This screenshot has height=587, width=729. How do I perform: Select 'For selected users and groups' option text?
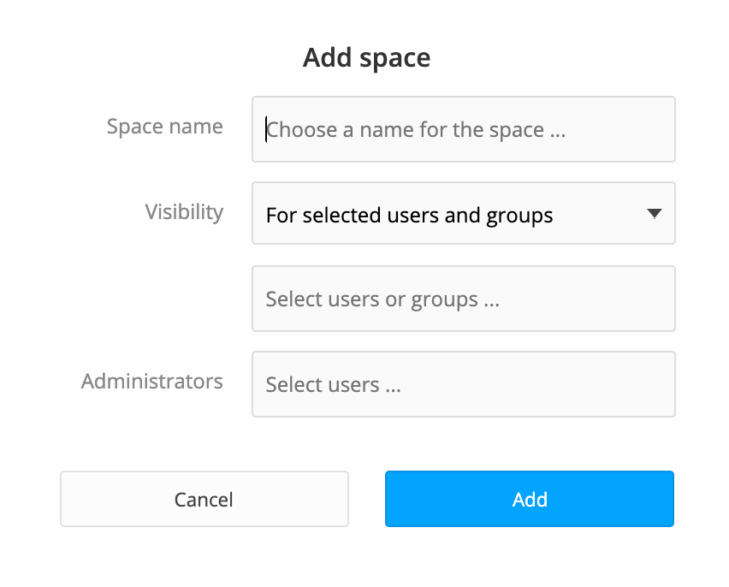pyautogui.click(x=409, y=215)
